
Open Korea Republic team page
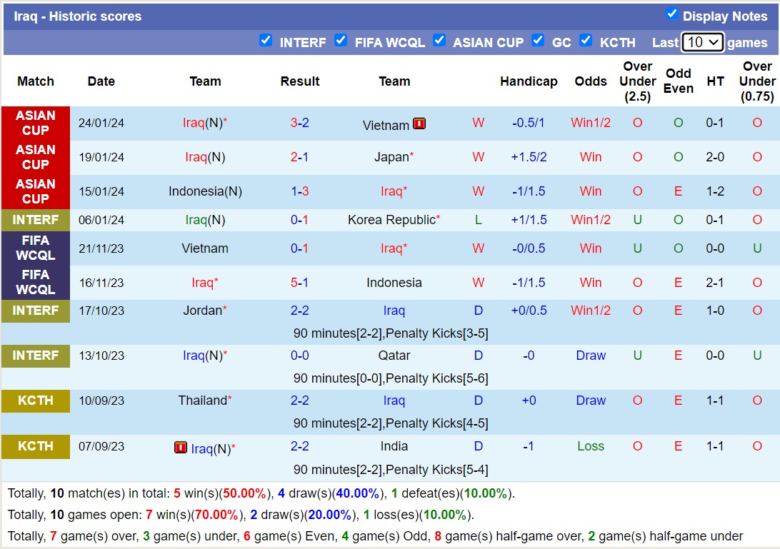point(391,220)
